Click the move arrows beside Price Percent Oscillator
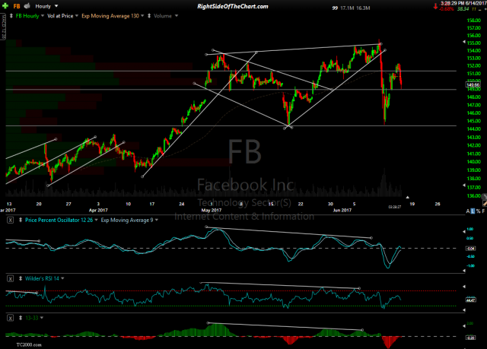487x349 pixels. [21, 220]
